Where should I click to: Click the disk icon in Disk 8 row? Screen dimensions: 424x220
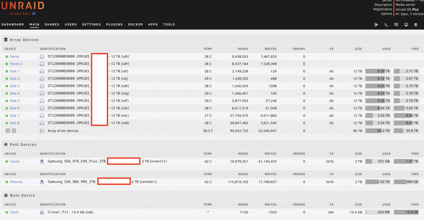tap(42, 123)
